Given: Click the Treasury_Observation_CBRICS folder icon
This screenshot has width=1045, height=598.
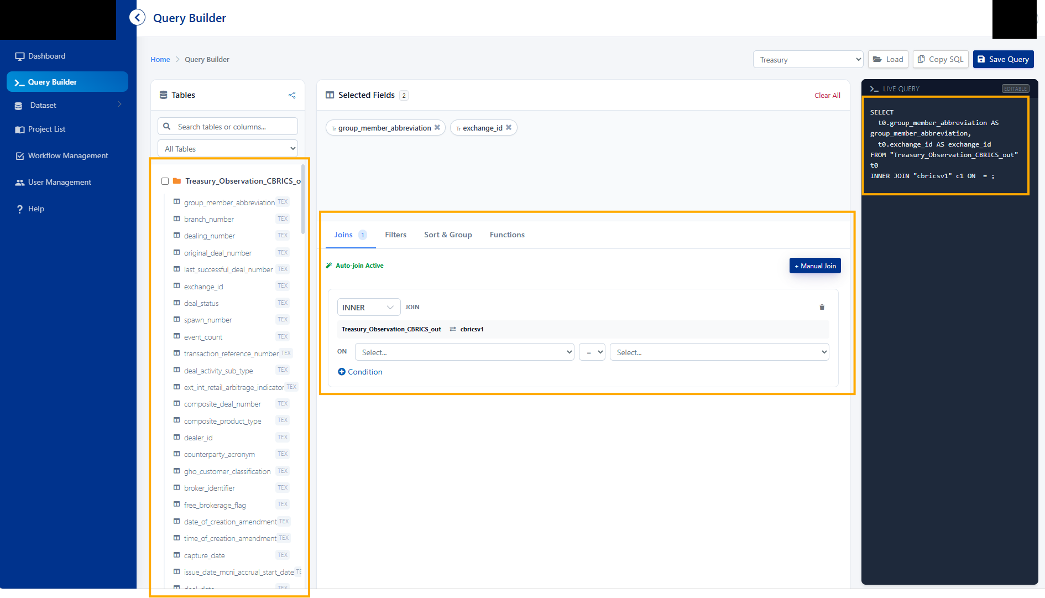Looking at the screenshot, I should (x=177, y=181).
